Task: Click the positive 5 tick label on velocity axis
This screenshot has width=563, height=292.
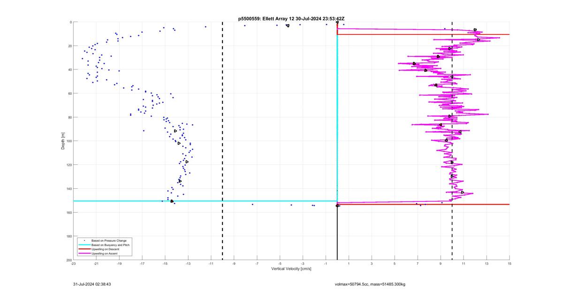Action: click(395, 263)
